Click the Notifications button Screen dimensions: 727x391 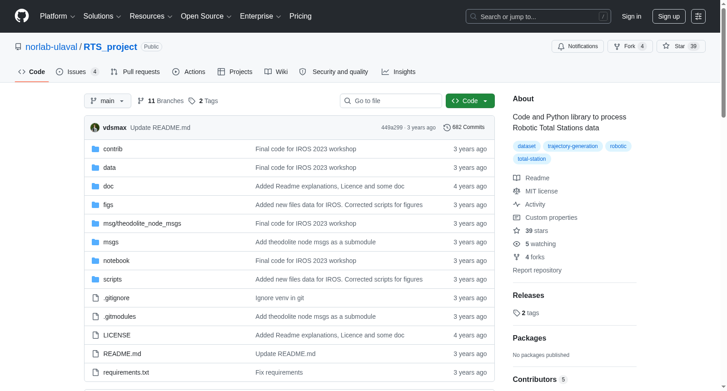coord(578,46)
